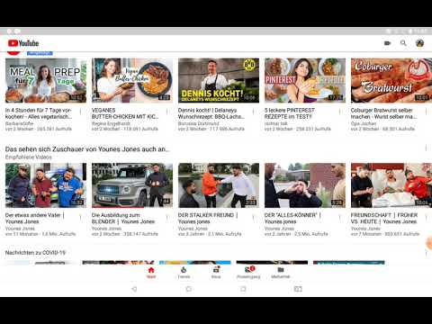Click title 'FREUNDSCHAFT | FRÜHER VS. HEUTE'
432x324 pixels.
384,219
